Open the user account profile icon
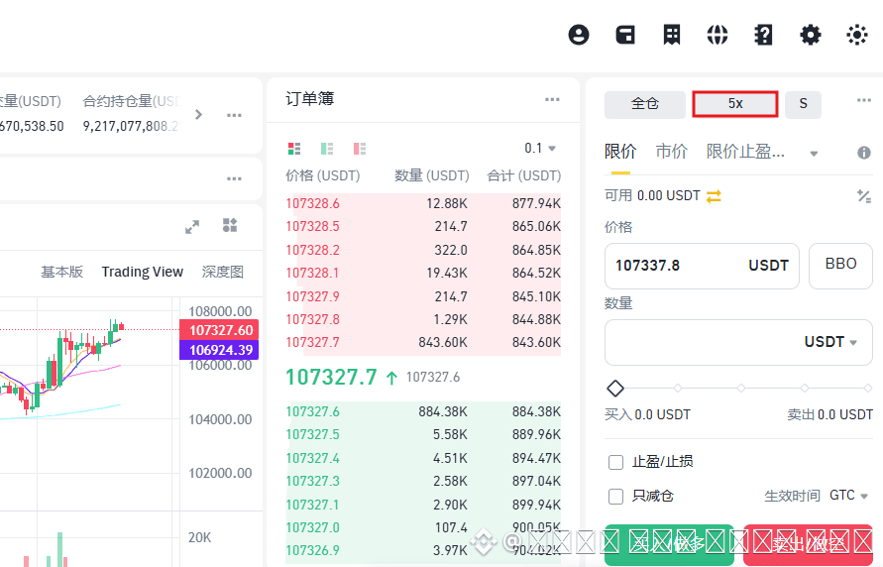This screenshot has width=883, height=567. tap(579, 35)
